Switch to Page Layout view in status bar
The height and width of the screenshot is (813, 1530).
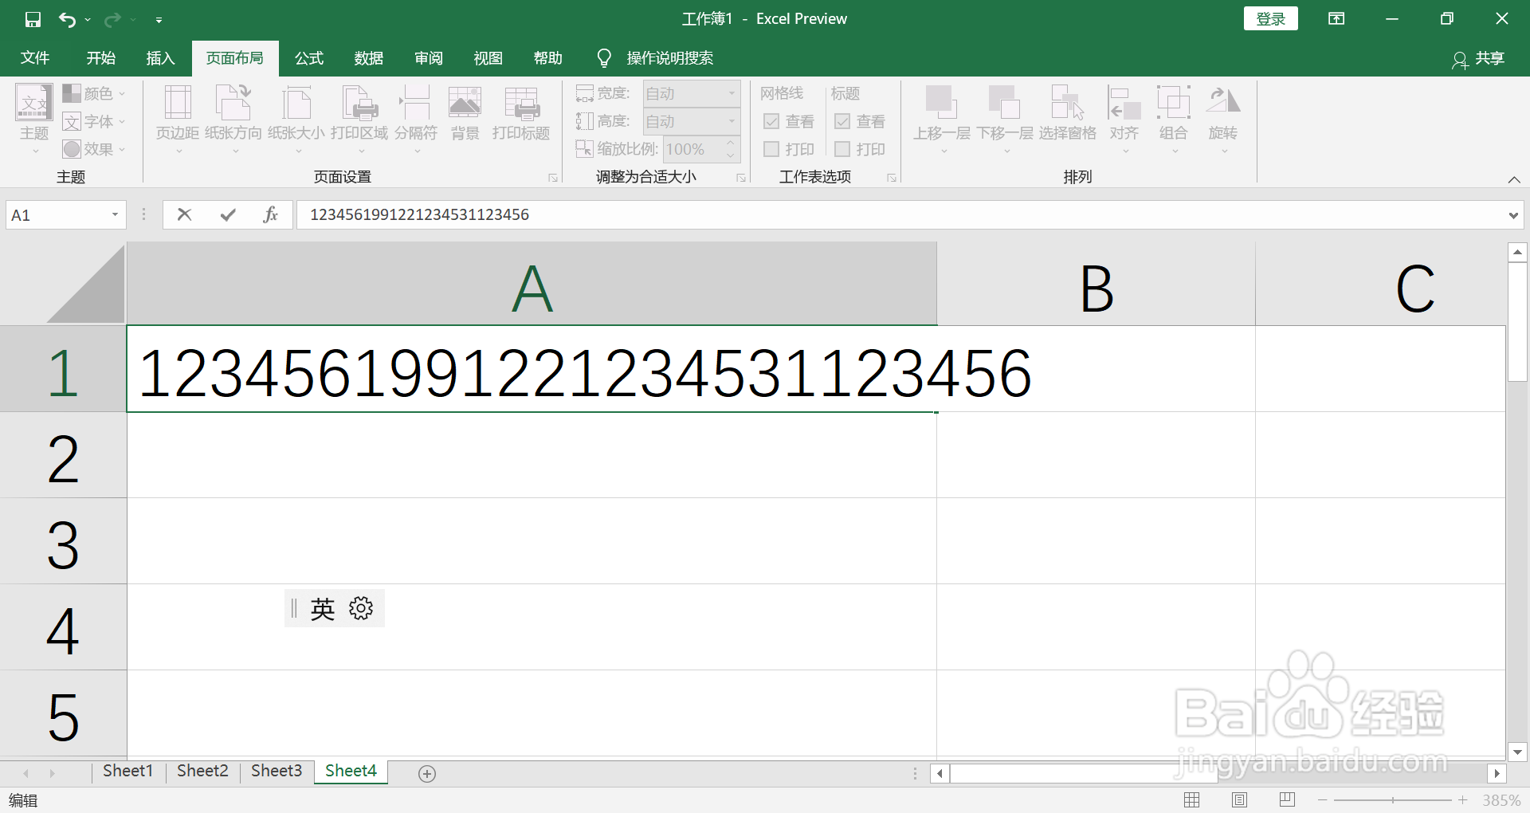(1239, 799)
